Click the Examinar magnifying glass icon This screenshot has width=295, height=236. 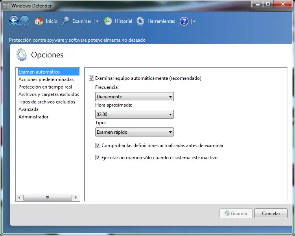[x=65, y=21]
